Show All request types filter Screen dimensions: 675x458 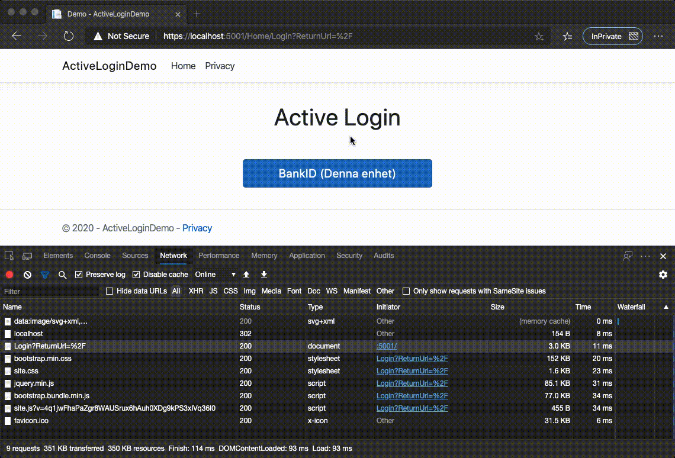coord(176,291)
